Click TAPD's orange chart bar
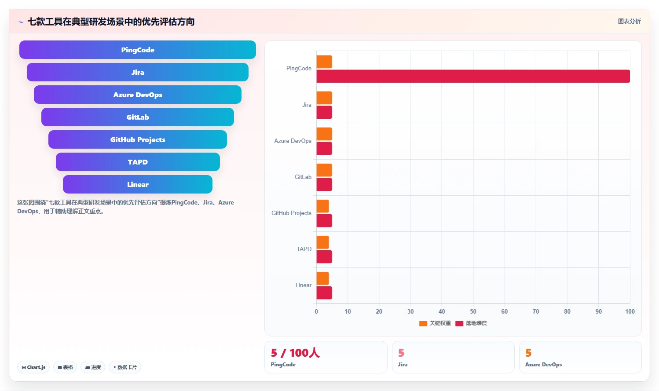The width and height of the screenshot is (659, 391). point(323,242)
